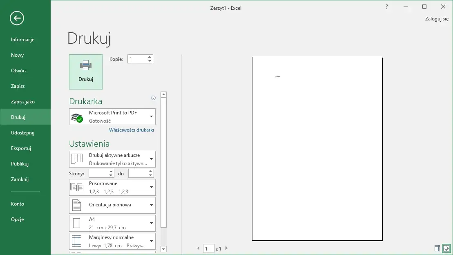Increase Kopie count with up arrow
Viewport: 453px width, 255px height.
point(150,57)
